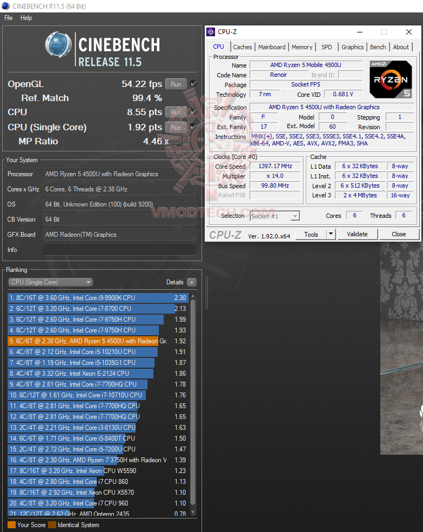Viewport: 423px width, 532px height.
Task: Run the CPU (Single Core) benchmark
Action: coord(176,127)
